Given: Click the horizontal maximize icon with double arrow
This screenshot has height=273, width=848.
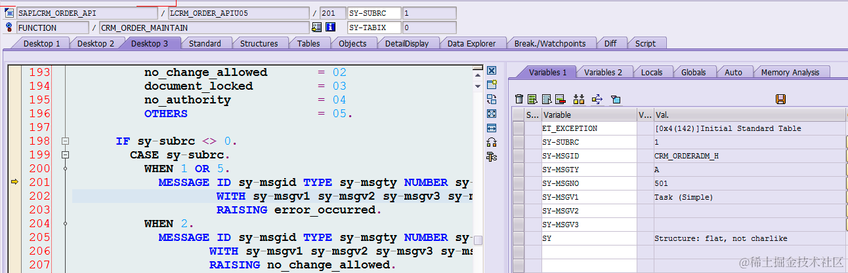Looking at the screenshot, I should click(x=491, y=128).
